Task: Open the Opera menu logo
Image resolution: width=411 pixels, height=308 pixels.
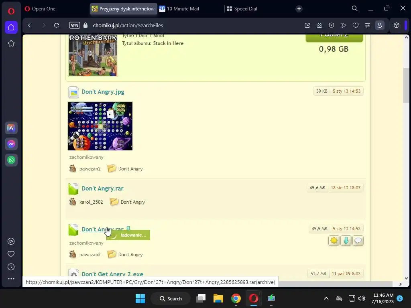Action: (11, 11)
